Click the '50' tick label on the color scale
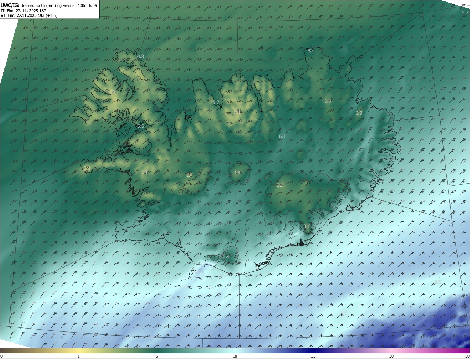The width and height of the screenshot is (470, 359). click(x=467, y=356)
